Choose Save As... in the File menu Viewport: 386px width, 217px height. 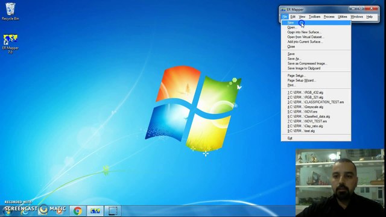(x=316, y=58)
